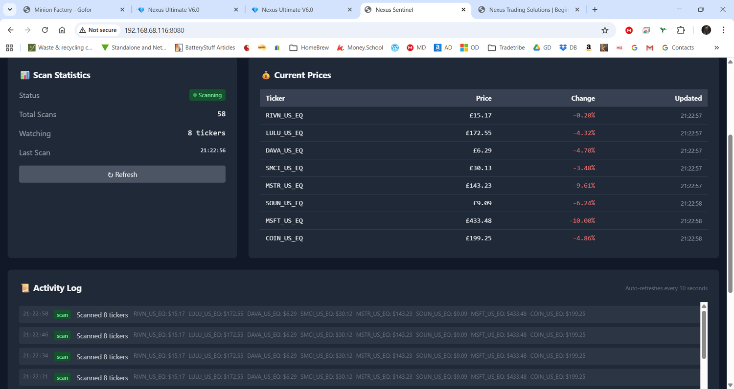Expand the tab search dropdown
This screenshot has width=734, height=389.
10,10
